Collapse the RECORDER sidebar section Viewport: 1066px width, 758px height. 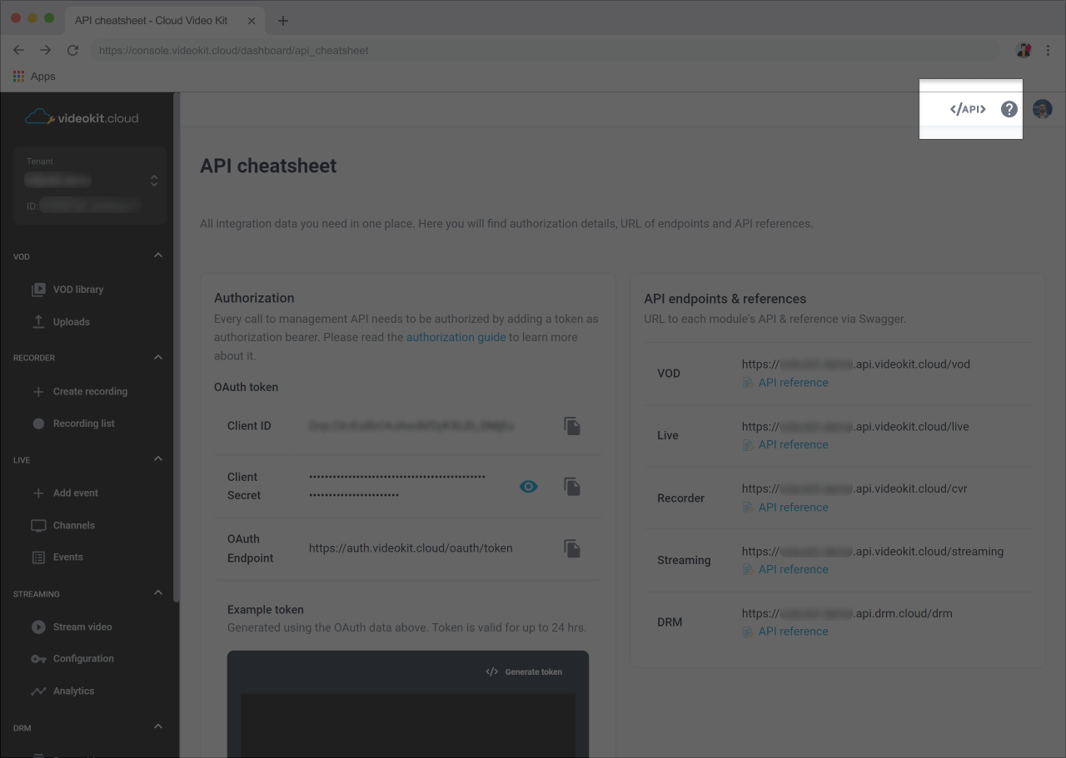click(158, 357)
